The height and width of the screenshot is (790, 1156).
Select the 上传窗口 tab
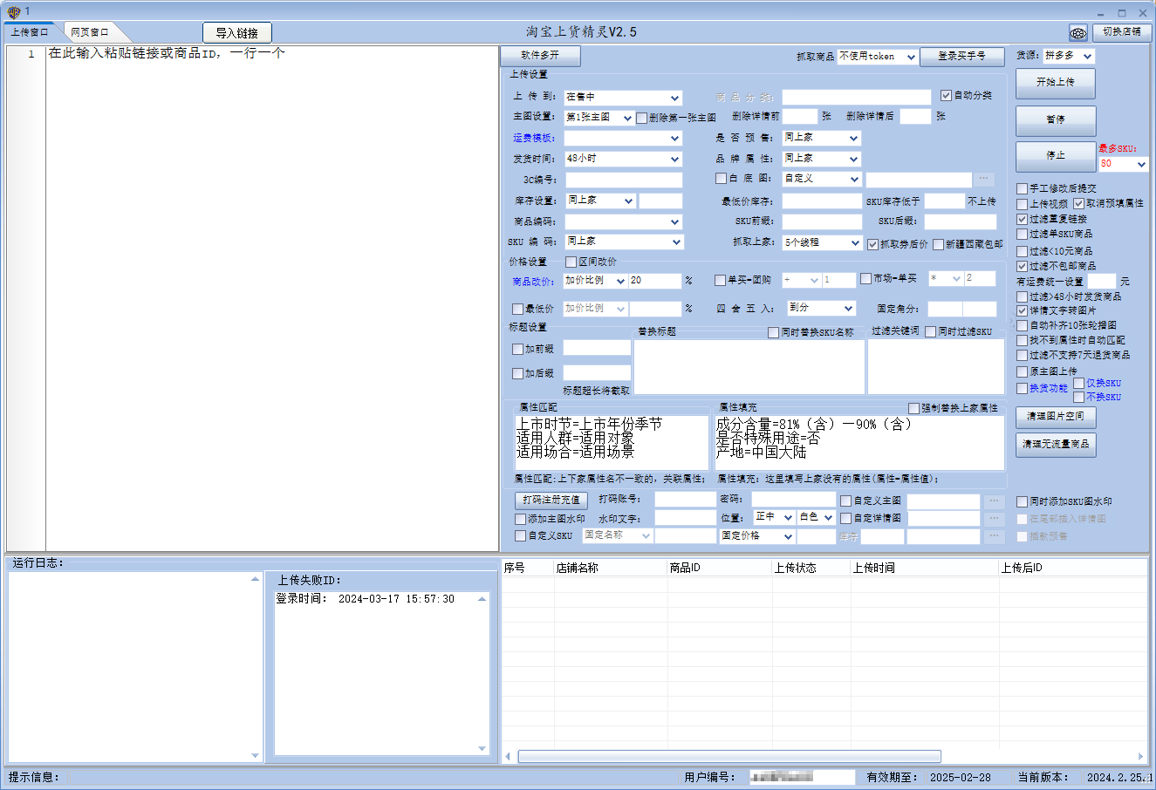[30, 32]
